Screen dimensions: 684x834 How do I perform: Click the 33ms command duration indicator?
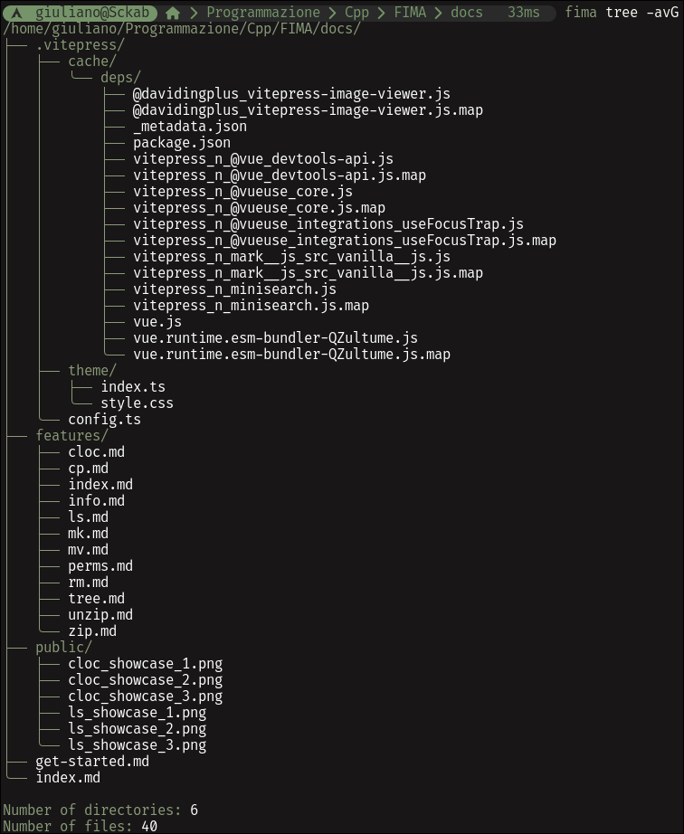point(523,13)
